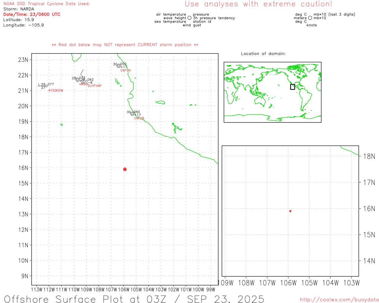This screenshot has width=379, height=303.
Task: Select the 077 pressure reading near 4YZQEDM
Action: (x=51, y=84)
